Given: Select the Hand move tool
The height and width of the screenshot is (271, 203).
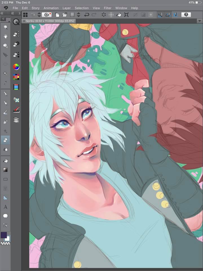Looking at the screenshot, I should tap(5, 36).
